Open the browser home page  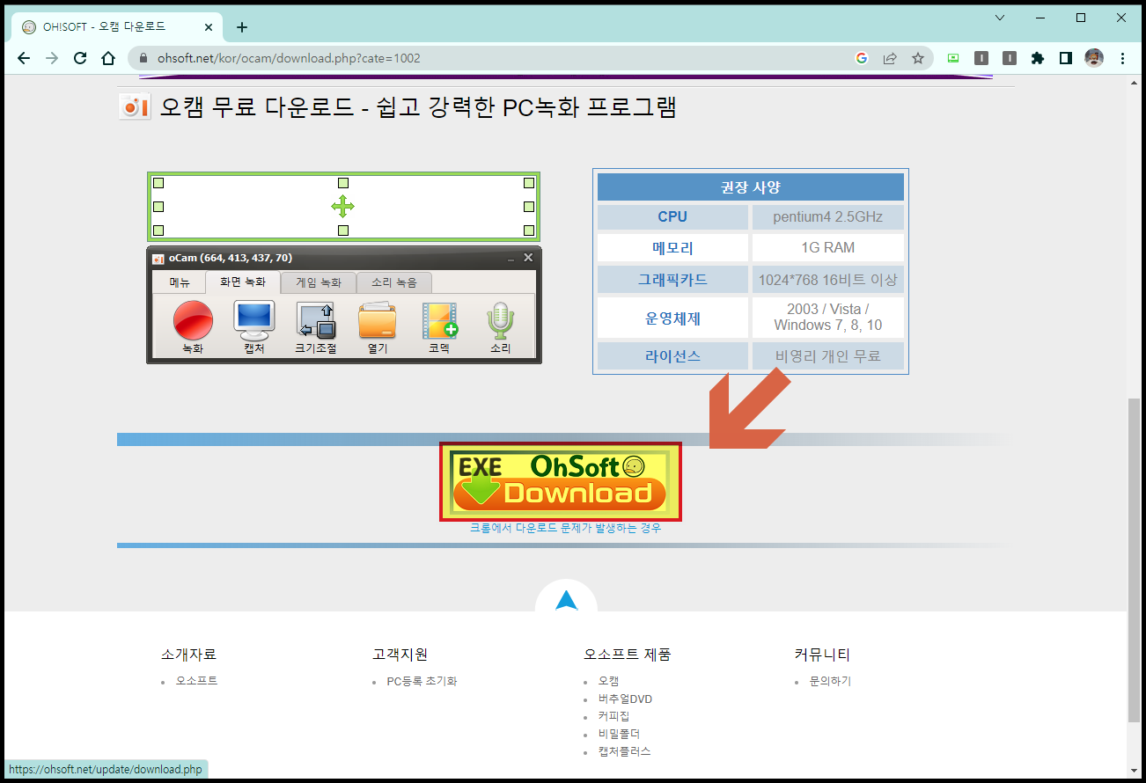point(108,58)
